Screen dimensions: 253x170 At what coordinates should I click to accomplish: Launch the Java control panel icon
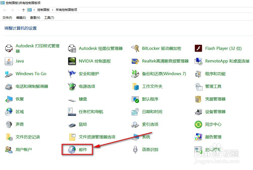(x=9, y=61)
